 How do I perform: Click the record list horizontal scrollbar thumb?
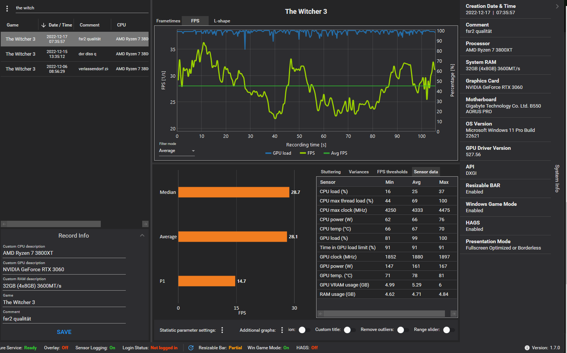[54, 224]
